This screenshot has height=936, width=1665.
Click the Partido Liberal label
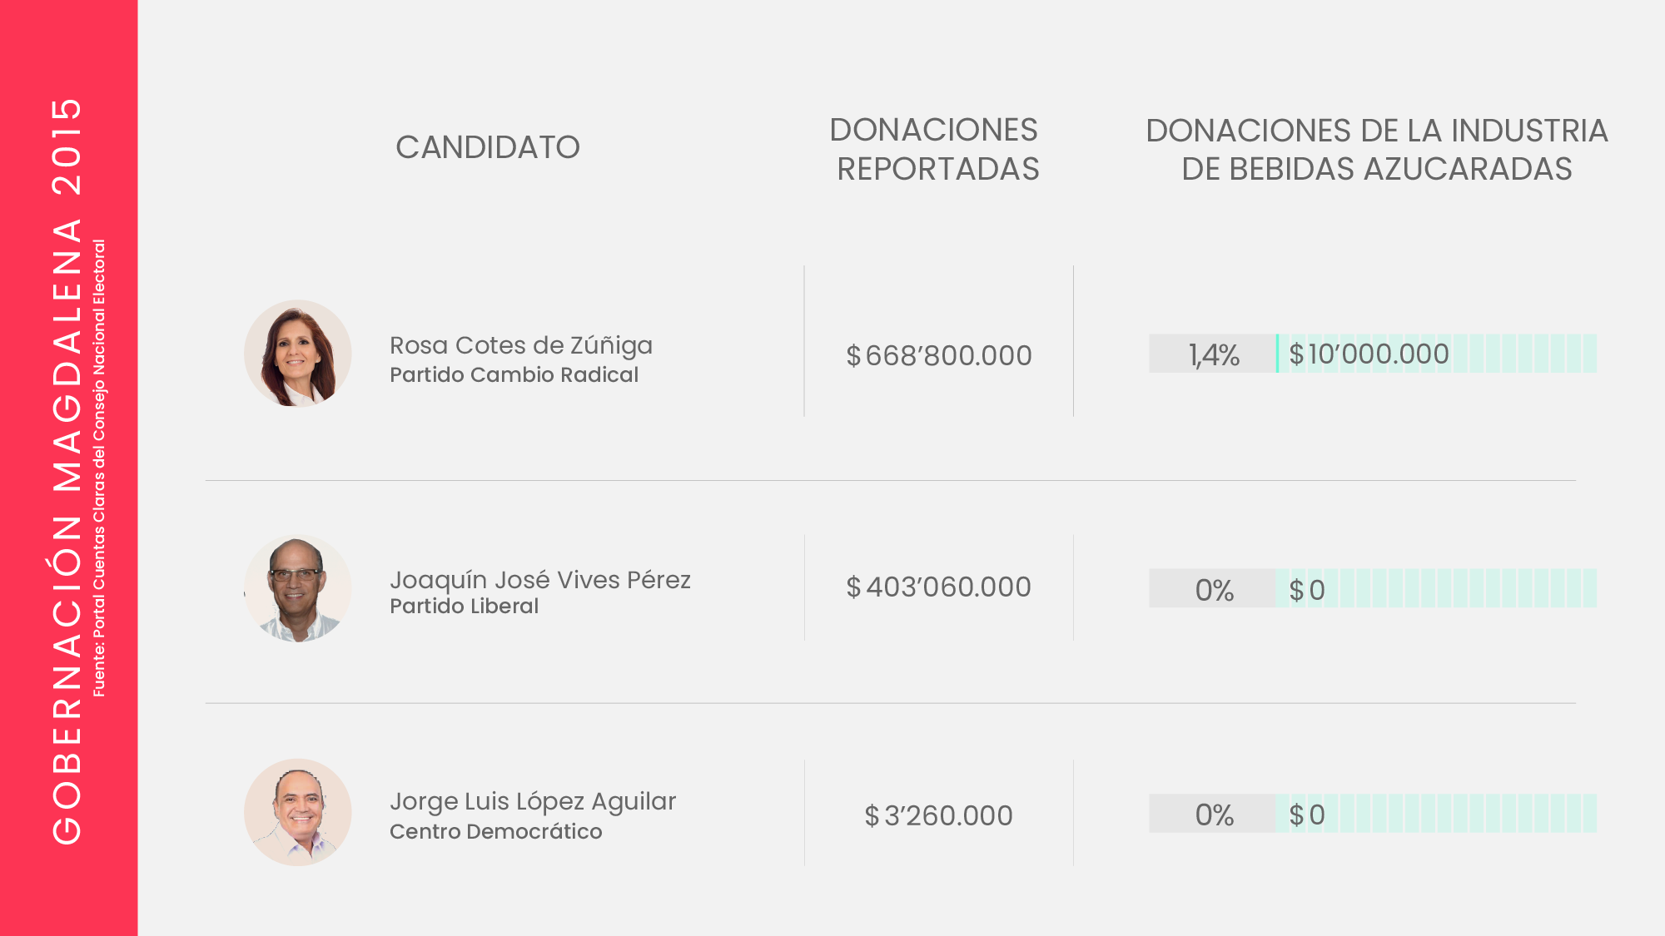point(464,607)
